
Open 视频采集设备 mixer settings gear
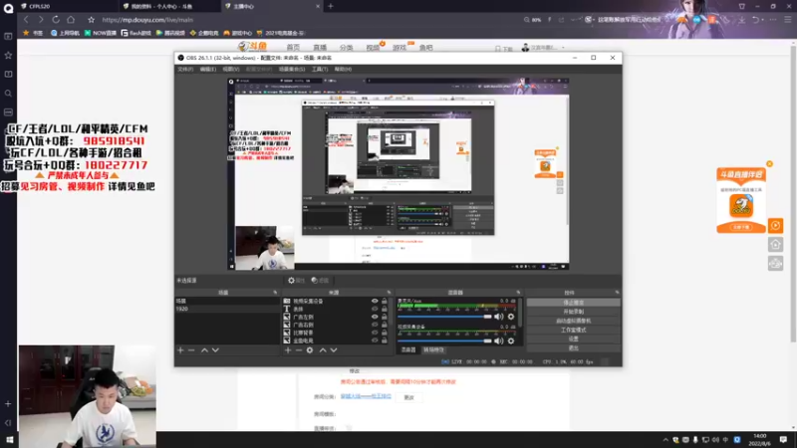pyautogui.click(x=511, y=340)
